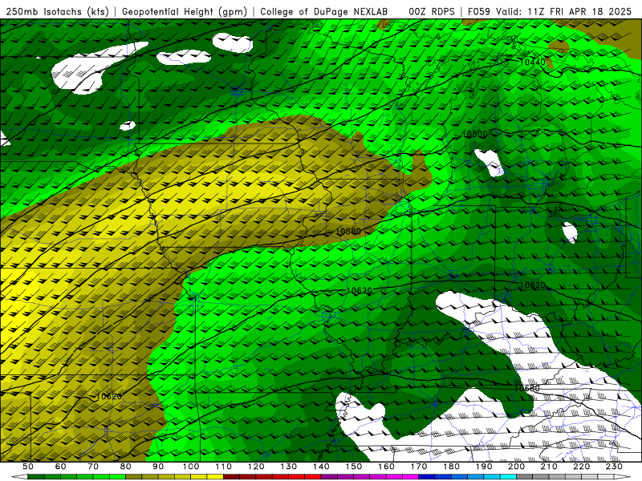Image resolution: width=642 pixels, height=481 pixels.
Task: Select the 140 legend tick label
Action: [x=321, y=467]
